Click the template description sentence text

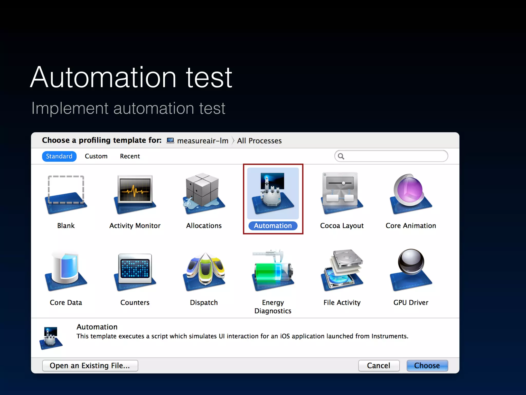tap(242, 336)
